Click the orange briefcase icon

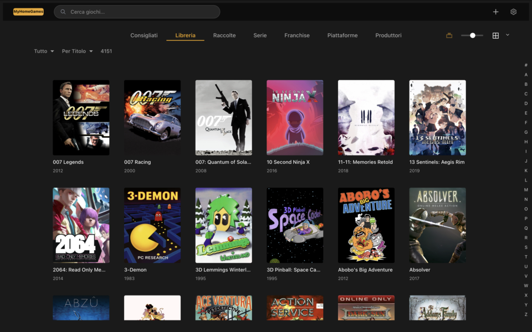(449, 35)
